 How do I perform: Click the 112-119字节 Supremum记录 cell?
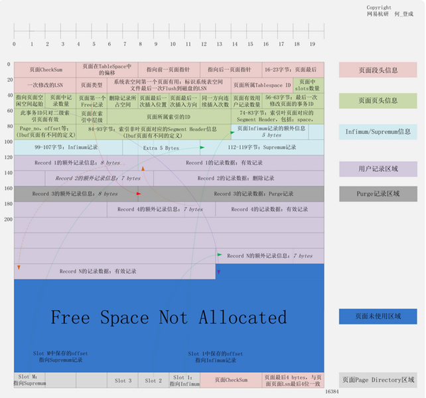tap(262, 147)
